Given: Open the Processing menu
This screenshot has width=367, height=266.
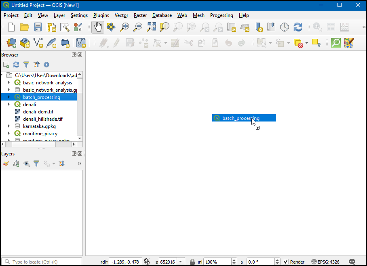Looking at the screenshot, I should tap(221, 15).
